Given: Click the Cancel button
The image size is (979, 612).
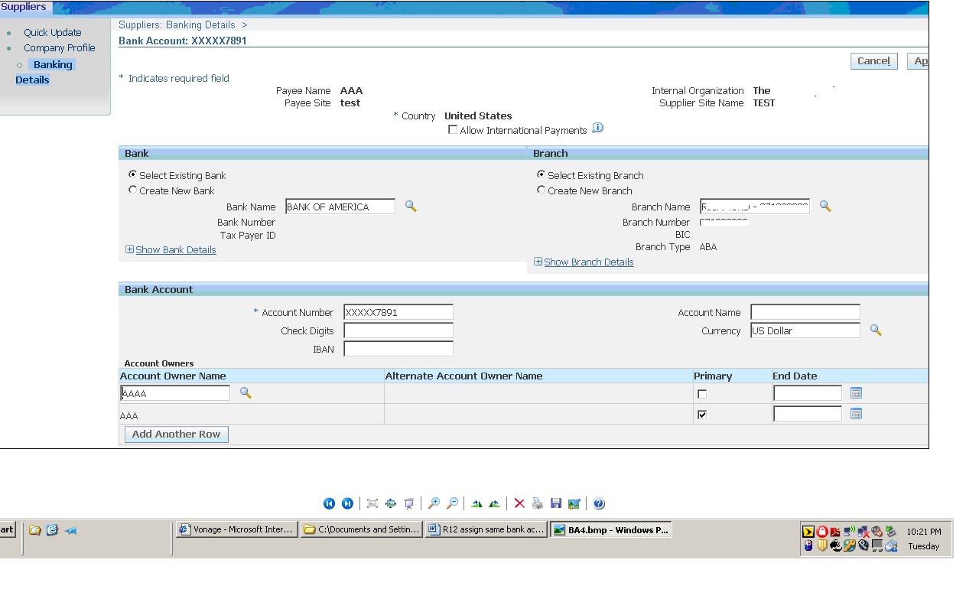Looking at the screenshot, I should coord(873,60).
